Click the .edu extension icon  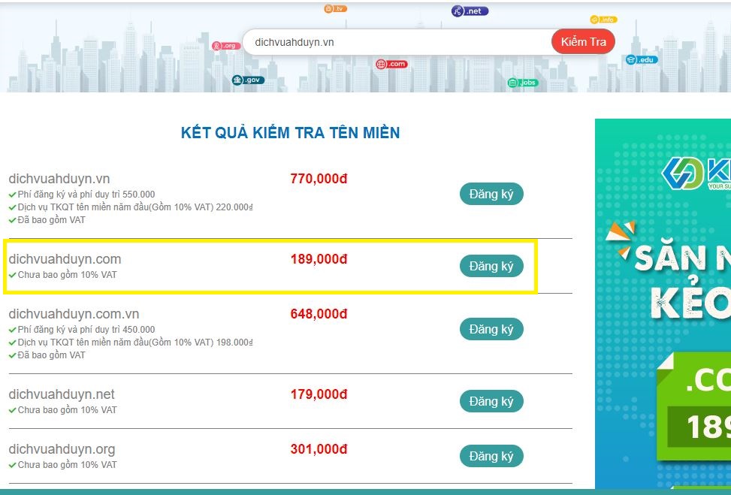[644, 59]
